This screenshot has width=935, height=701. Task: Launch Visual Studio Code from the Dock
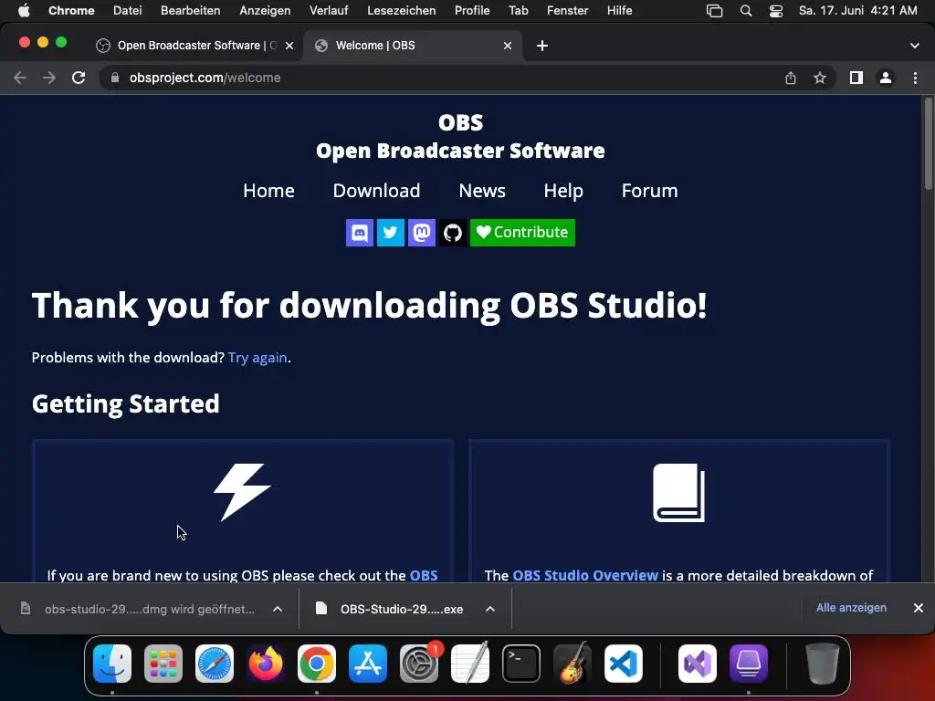point(623,664)
